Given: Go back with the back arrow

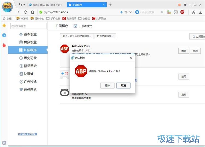Looking at the screenshot, I should pos(18,12).
